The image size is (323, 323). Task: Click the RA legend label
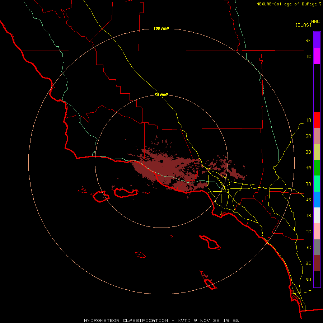coord(308,184)
